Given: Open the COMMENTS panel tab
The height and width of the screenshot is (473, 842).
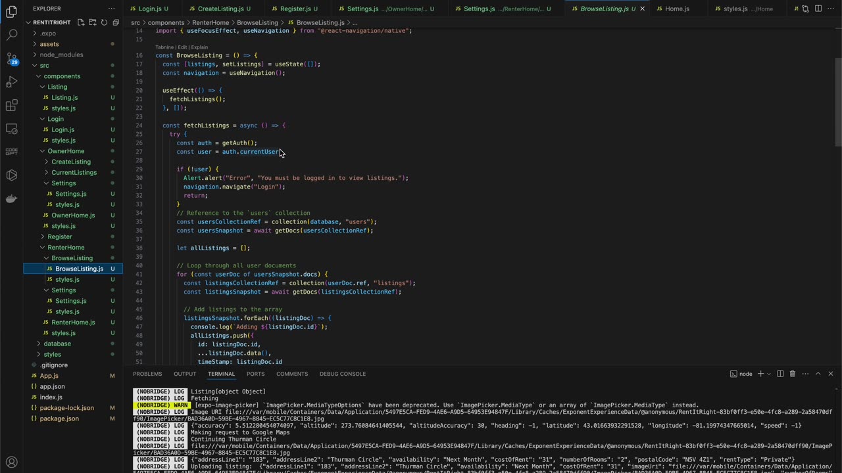Looking at the screenshot, I should coord(292,374).
